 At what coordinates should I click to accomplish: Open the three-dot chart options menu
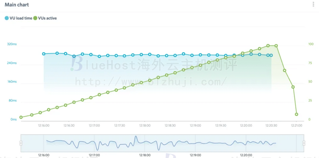314,5
